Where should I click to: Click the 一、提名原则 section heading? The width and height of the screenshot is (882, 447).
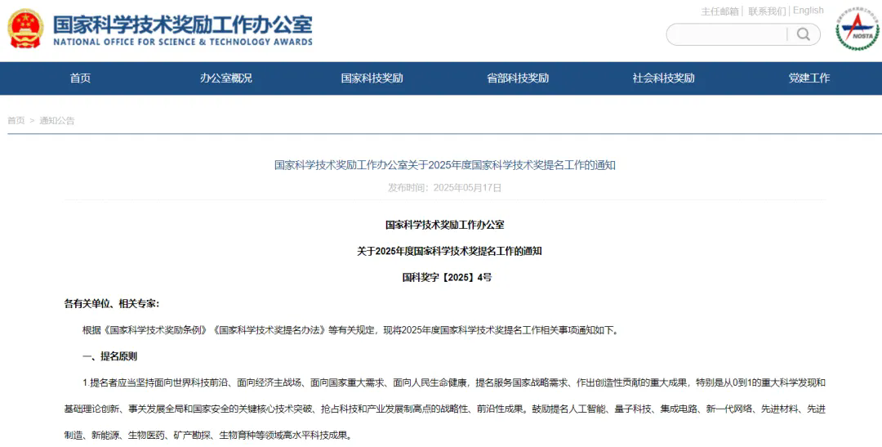coord(109,356)
